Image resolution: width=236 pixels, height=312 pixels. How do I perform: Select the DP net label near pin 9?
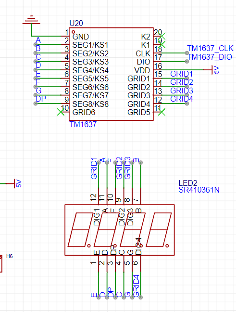pos(41,99)
